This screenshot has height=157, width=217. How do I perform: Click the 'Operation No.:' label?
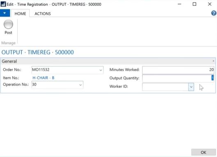16,85
